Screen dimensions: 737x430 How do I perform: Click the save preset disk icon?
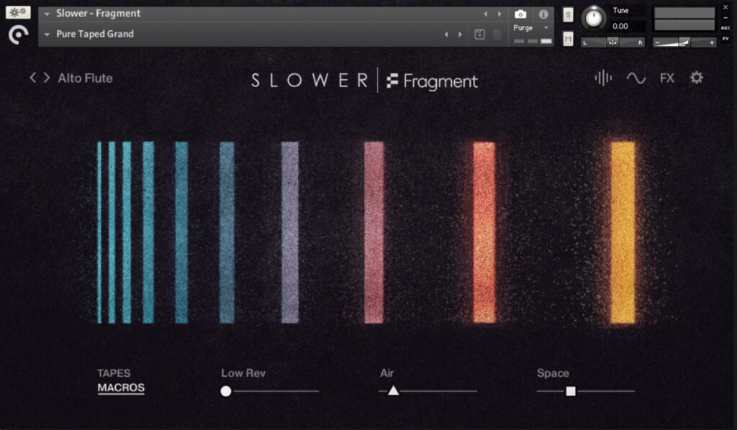(x=480, y=34)
